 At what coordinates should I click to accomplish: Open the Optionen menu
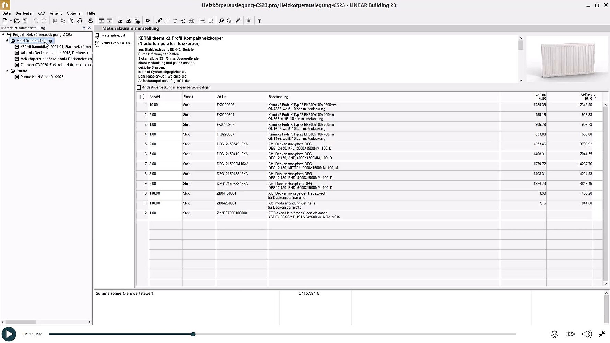74,13
